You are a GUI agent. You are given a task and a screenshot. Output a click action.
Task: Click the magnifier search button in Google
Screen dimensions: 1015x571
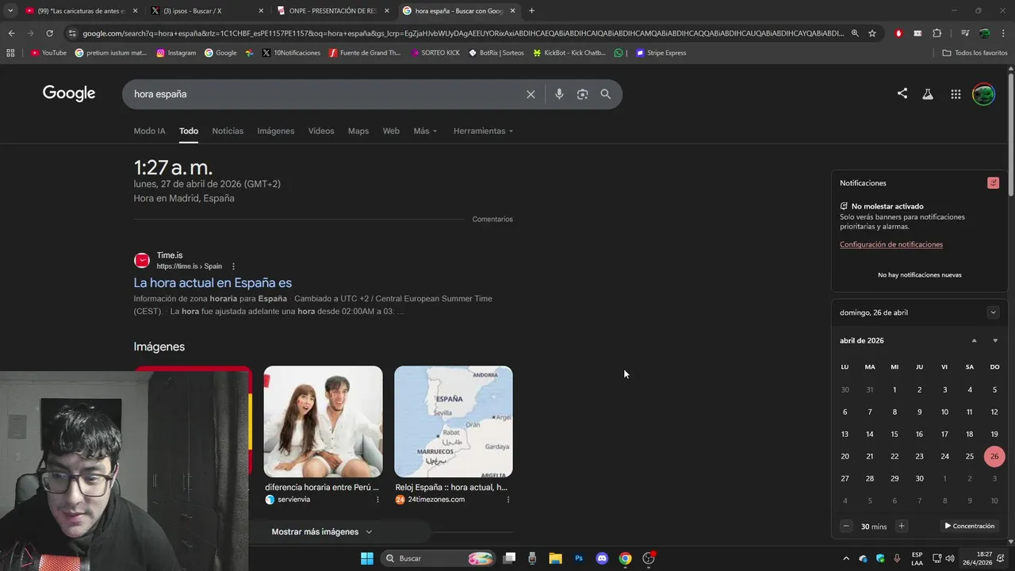click(x=606, y=94)
